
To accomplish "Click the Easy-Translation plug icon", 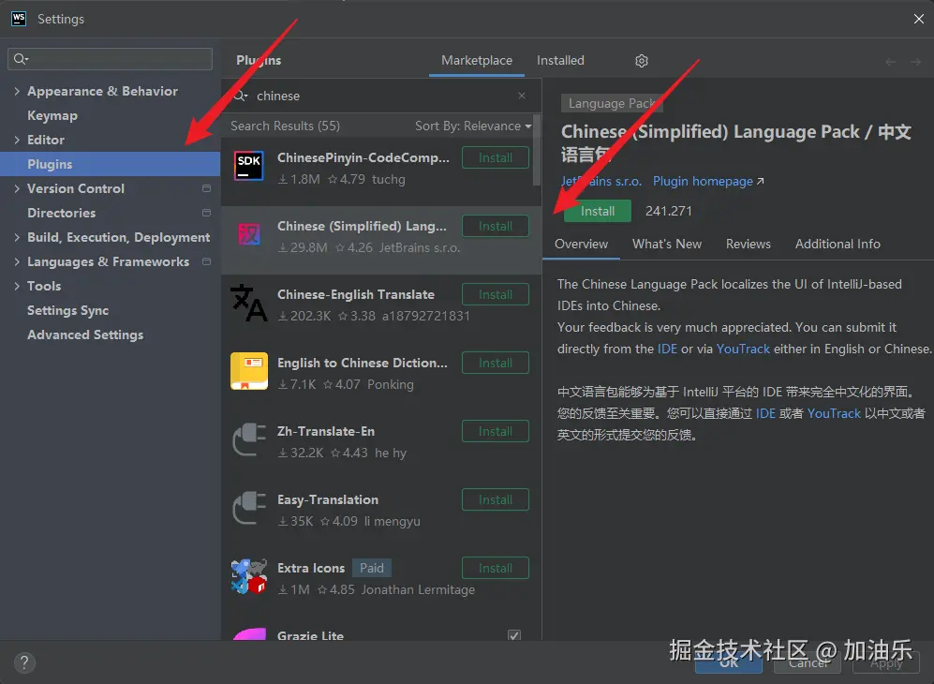I will tap(249, 508).
